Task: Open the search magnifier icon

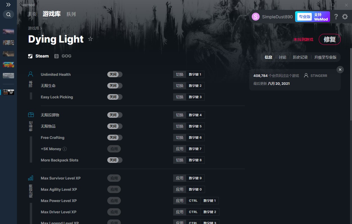Action: (x=8, y=14)
